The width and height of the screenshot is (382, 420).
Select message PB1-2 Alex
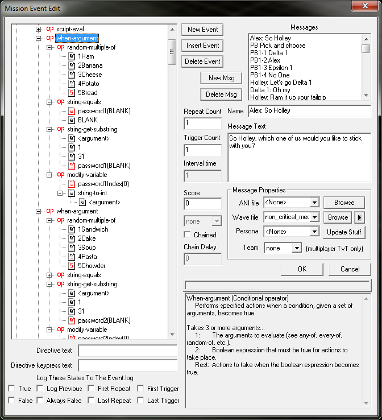(265, 60)
